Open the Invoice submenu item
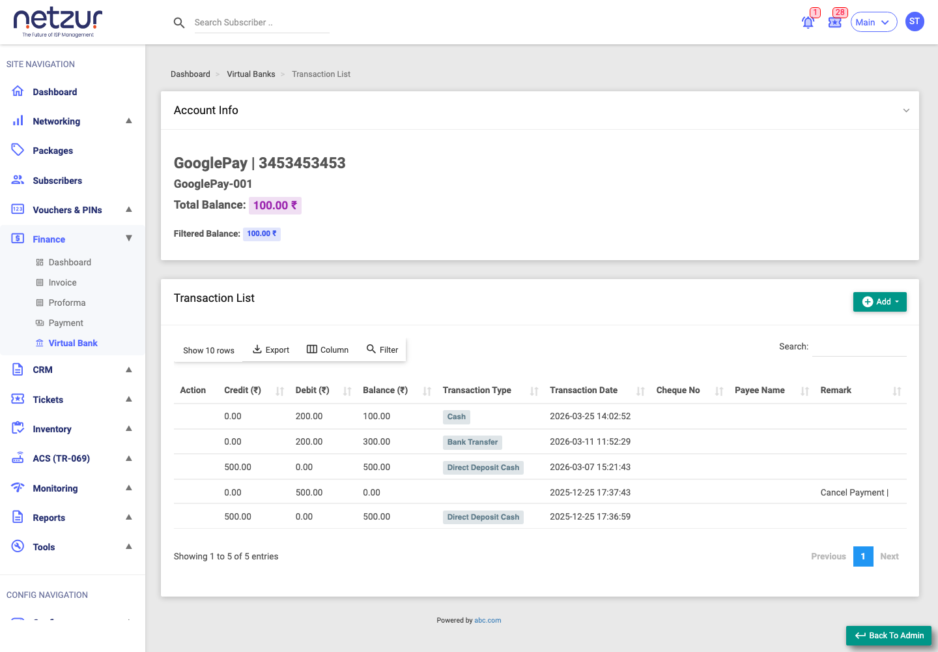Viewport: 938px width, 652px height. (63, 282)
